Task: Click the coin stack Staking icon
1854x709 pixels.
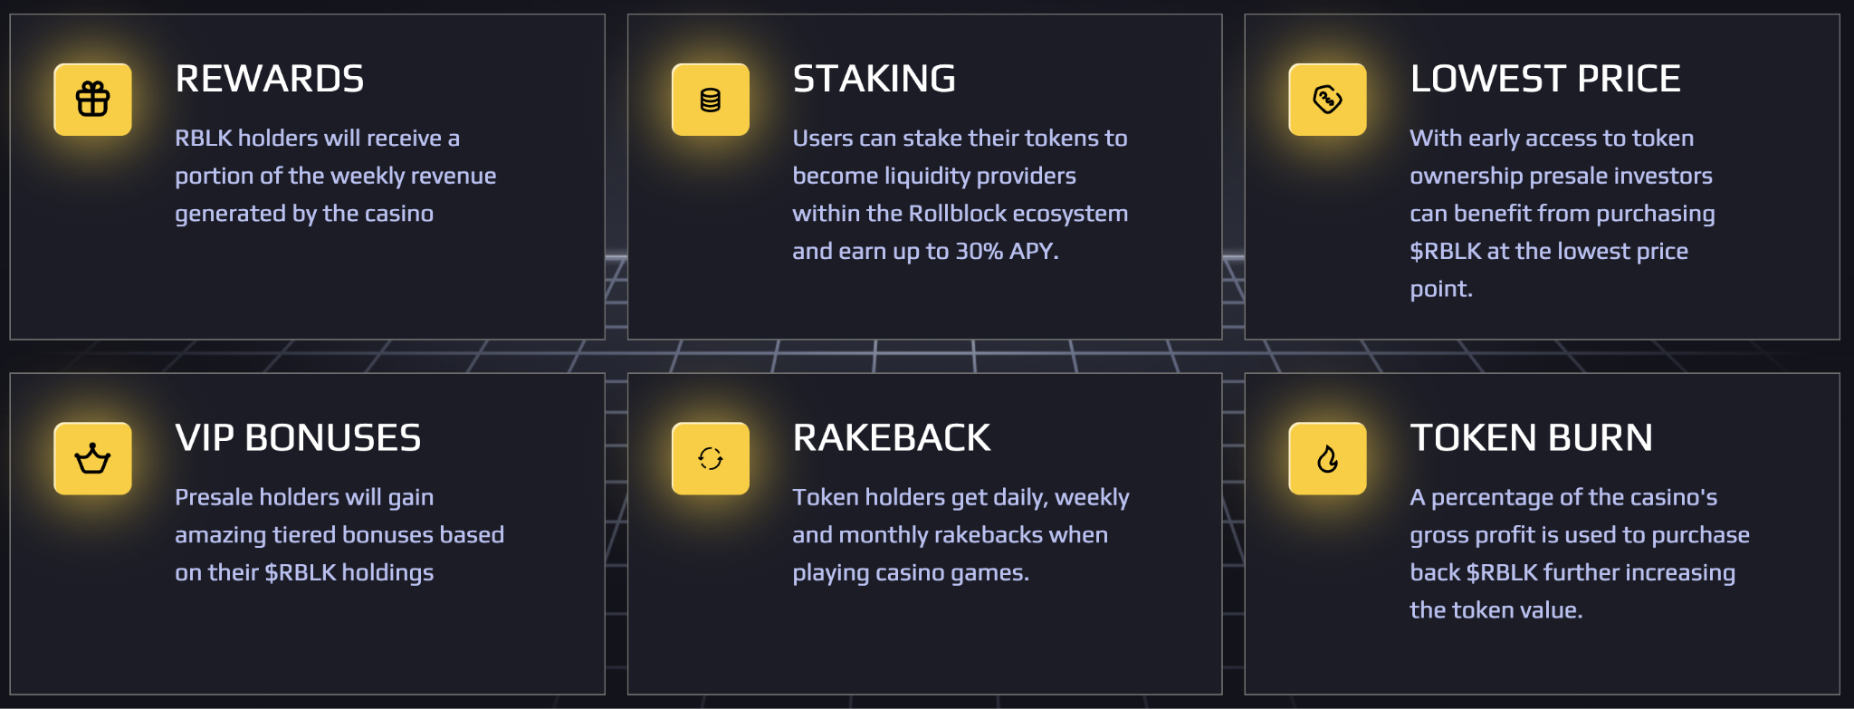Action: point(711,100)
